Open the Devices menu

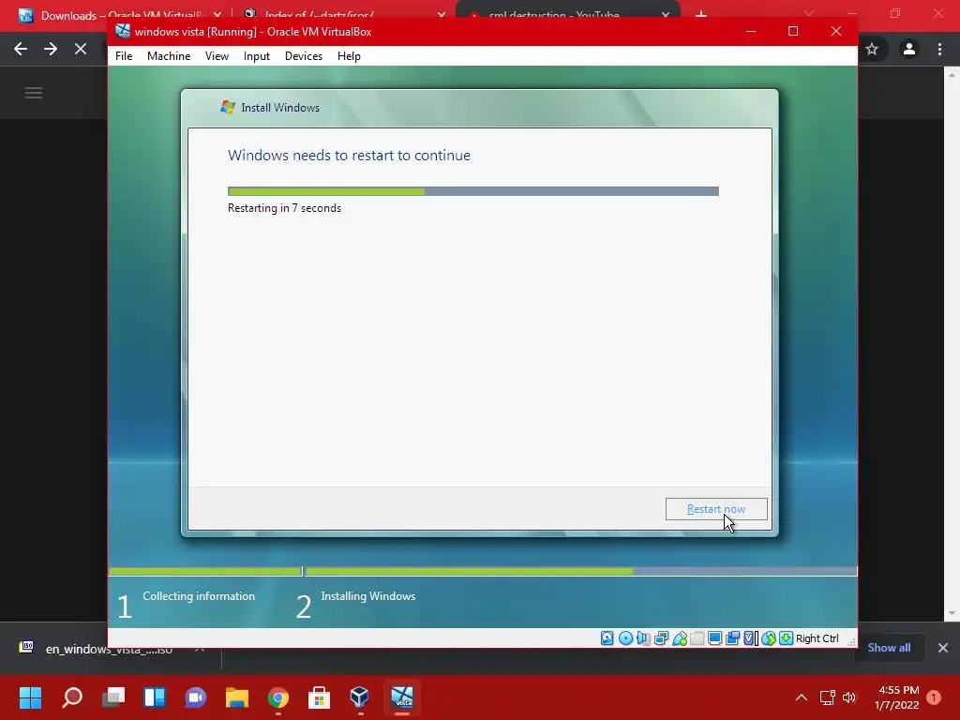(304, 55)
